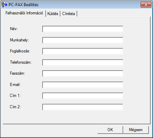The width and height of the screenshot is (153, 138).
Task: Click the Telefonszám: label text
Action: pos(21,62)
